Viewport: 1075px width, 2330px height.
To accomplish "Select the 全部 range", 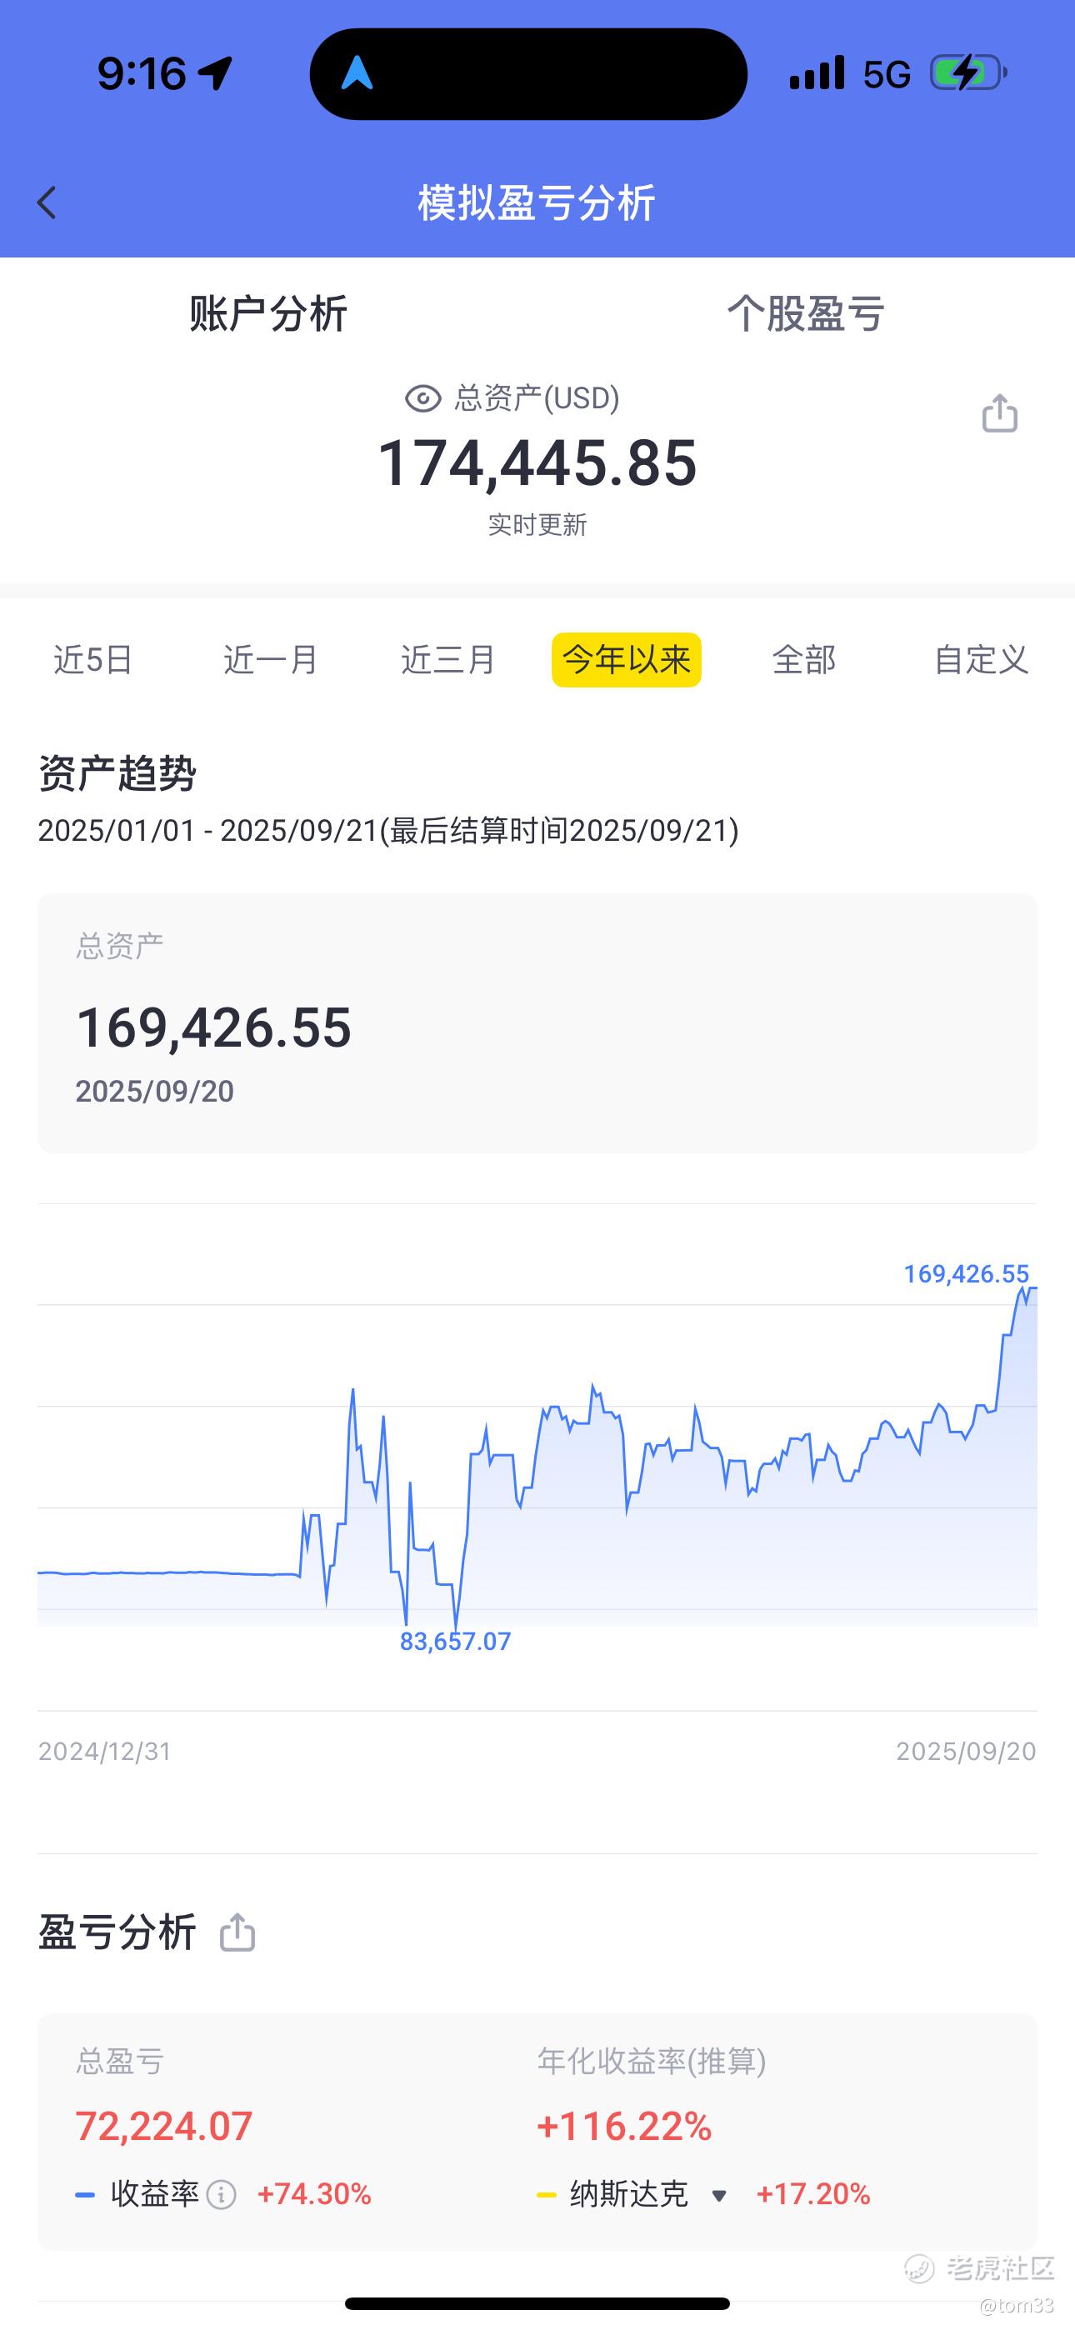I will 804,659.
